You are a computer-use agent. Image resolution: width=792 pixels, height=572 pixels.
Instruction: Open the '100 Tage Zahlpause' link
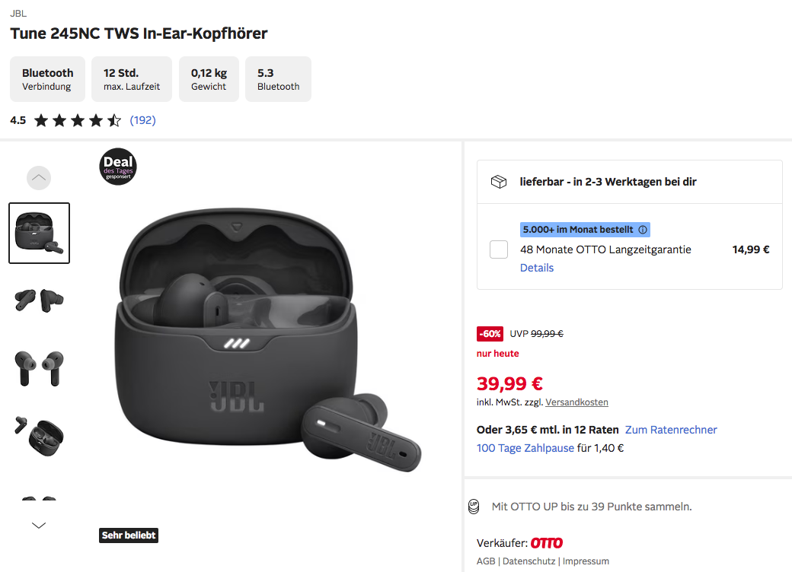pos(525,448)
